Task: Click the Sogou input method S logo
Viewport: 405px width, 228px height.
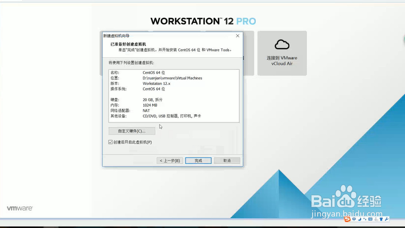Action: click(347, 219)
